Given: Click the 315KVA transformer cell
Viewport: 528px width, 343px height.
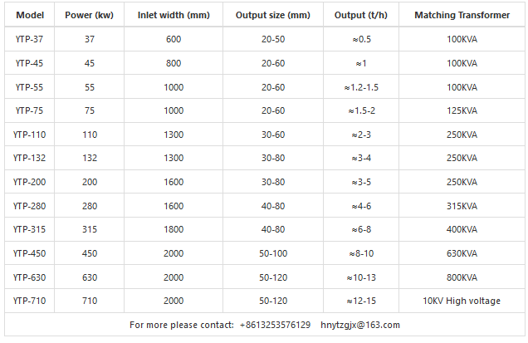Looking at the screenshot, I should click(461, 205).
